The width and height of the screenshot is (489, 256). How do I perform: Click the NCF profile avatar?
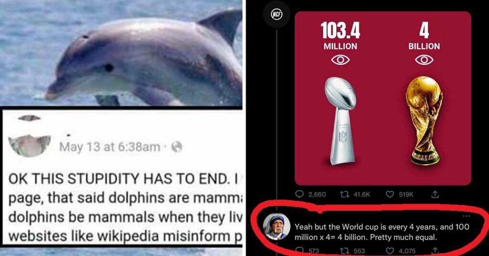(x=276, y=15)
